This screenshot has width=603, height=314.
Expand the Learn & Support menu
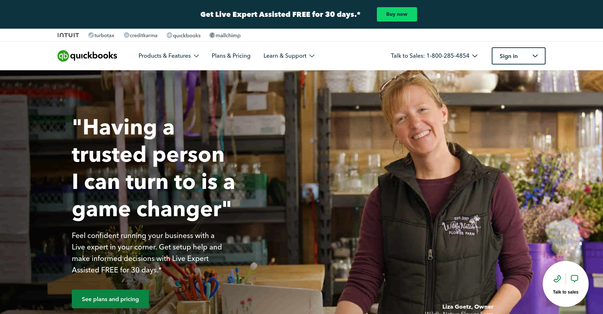click(x=289, y=56)
